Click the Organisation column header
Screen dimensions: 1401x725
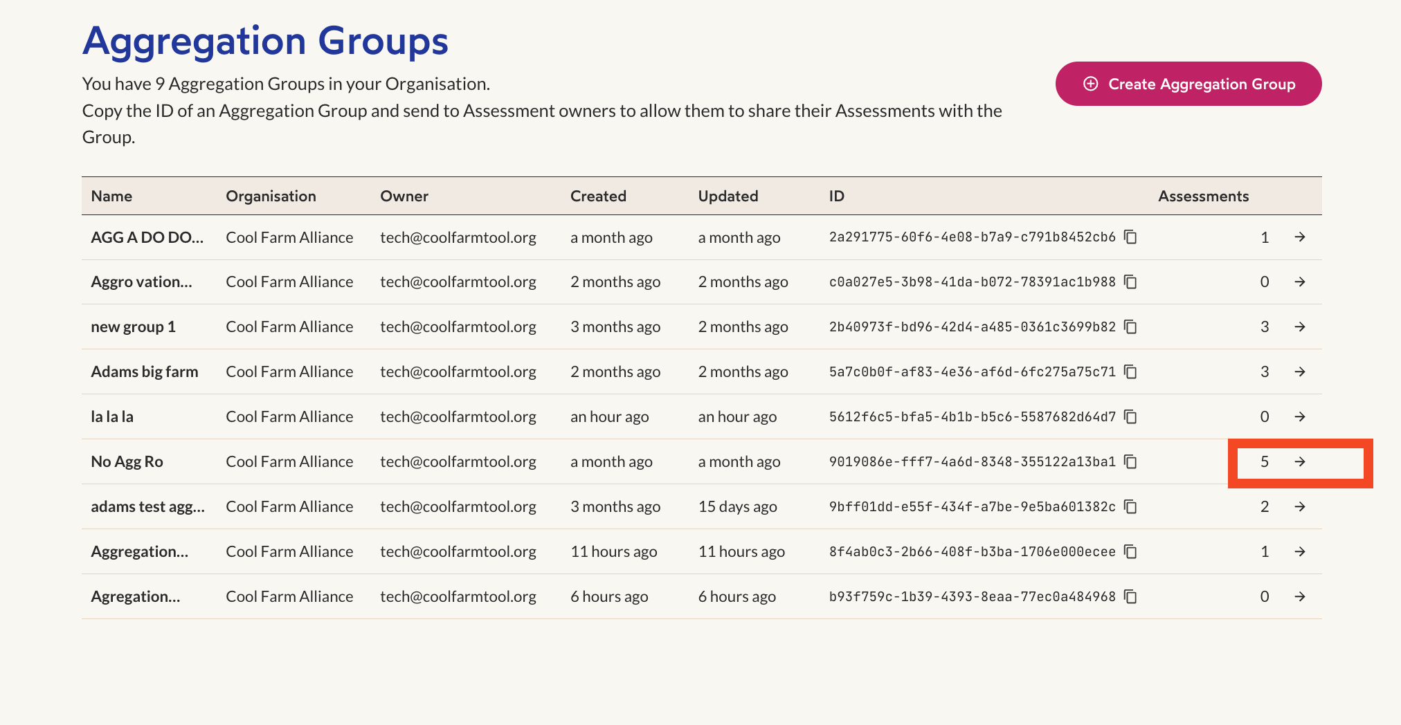click(271, 196)
